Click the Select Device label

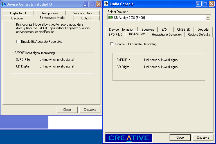pyautogui.click(x=118, y=12)
